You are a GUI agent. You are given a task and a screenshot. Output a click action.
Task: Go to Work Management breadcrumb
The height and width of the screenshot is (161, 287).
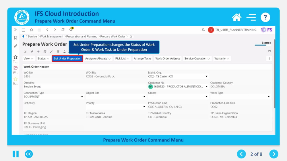(51, 37)
